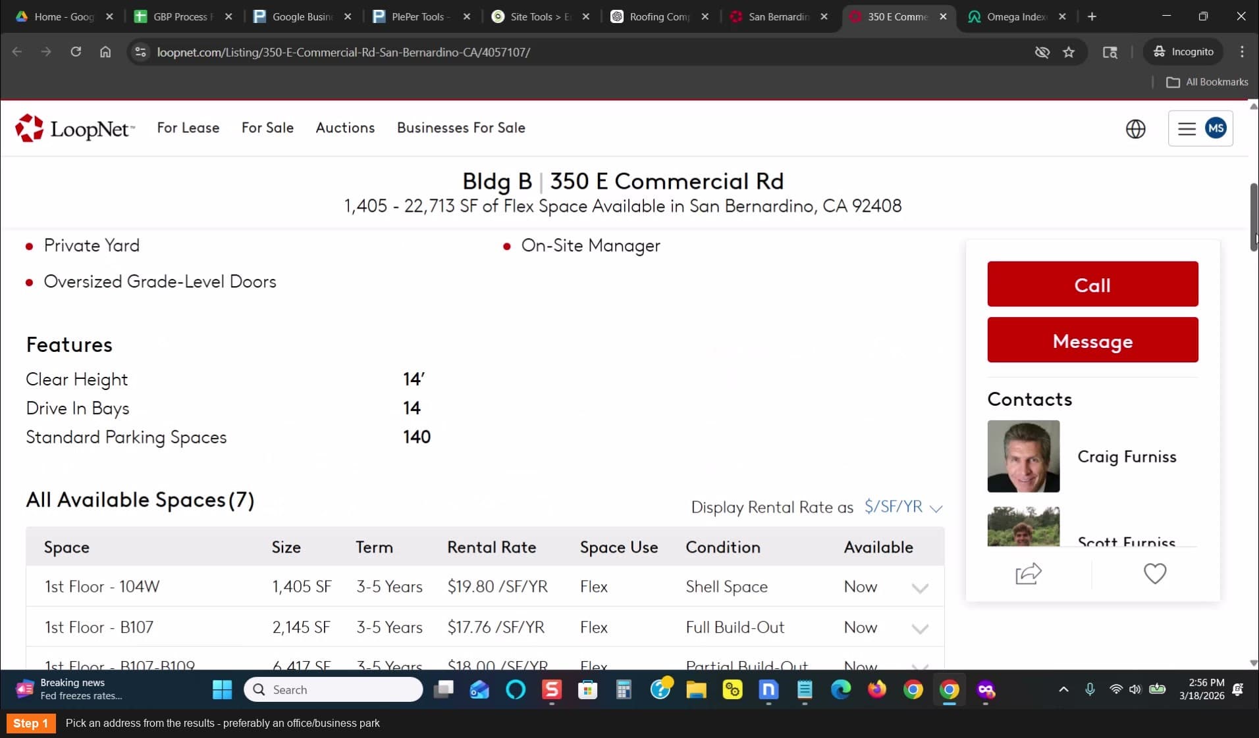Expand the 1st Floor - B107 row

click(x=920, y=628)
